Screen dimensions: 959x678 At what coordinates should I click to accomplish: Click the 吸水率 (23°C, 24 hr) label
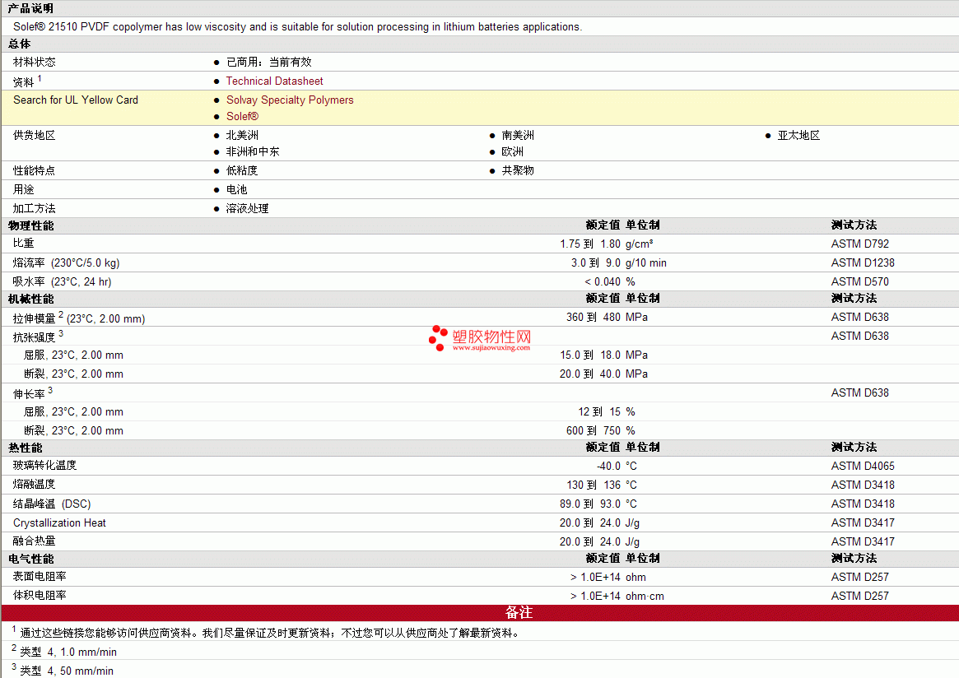click(62, 282)
